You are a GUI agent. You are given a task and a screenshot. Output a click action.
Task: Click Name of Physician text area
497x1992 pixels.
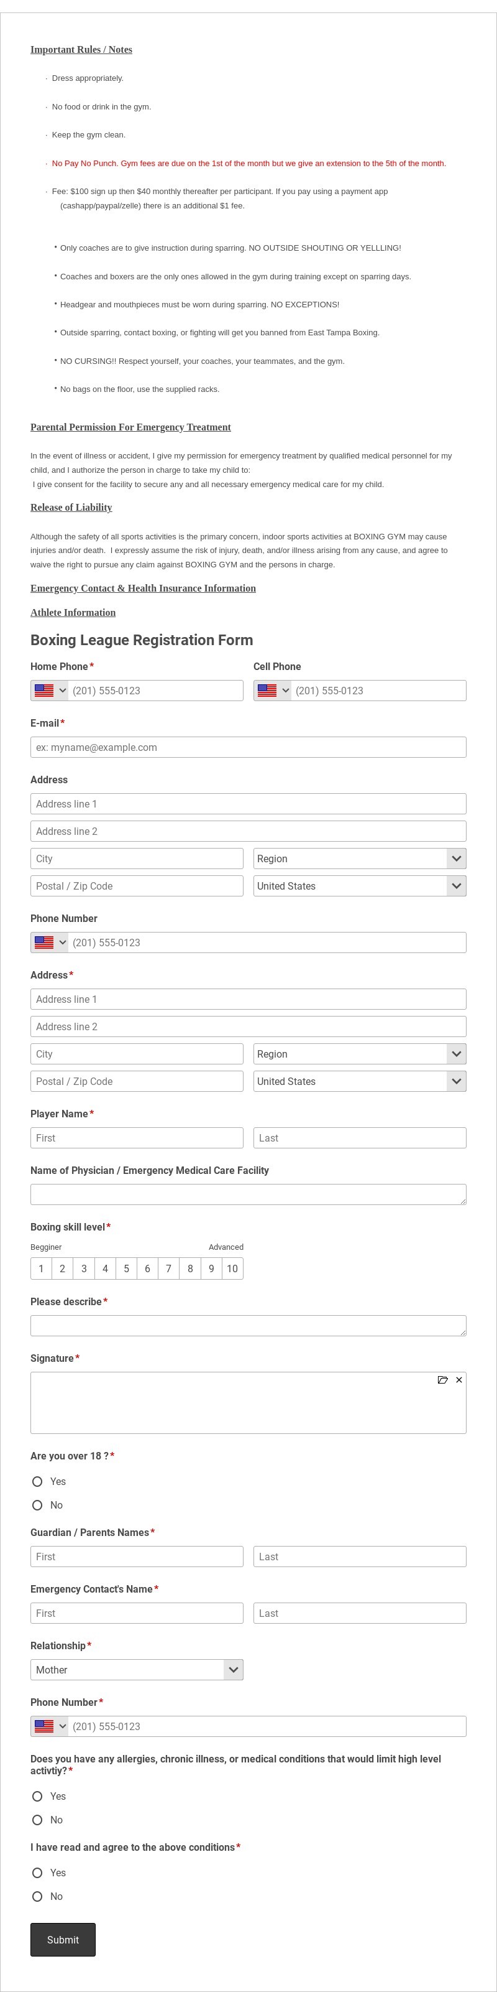click(x=248, y=1194)
